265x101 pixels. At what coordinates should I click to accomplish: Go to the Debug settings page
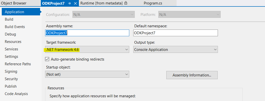[10, 34]
